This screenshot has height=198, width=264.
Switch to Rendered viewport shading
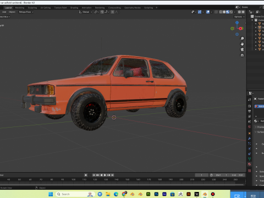click(232, 12)
